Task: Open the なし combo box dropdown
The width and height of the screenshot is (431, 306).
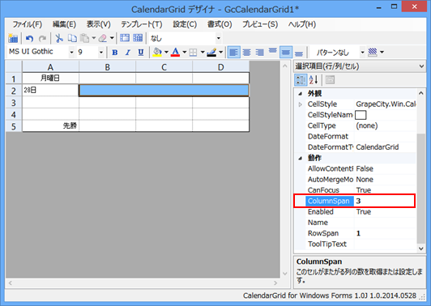Action: click(219, 38)
